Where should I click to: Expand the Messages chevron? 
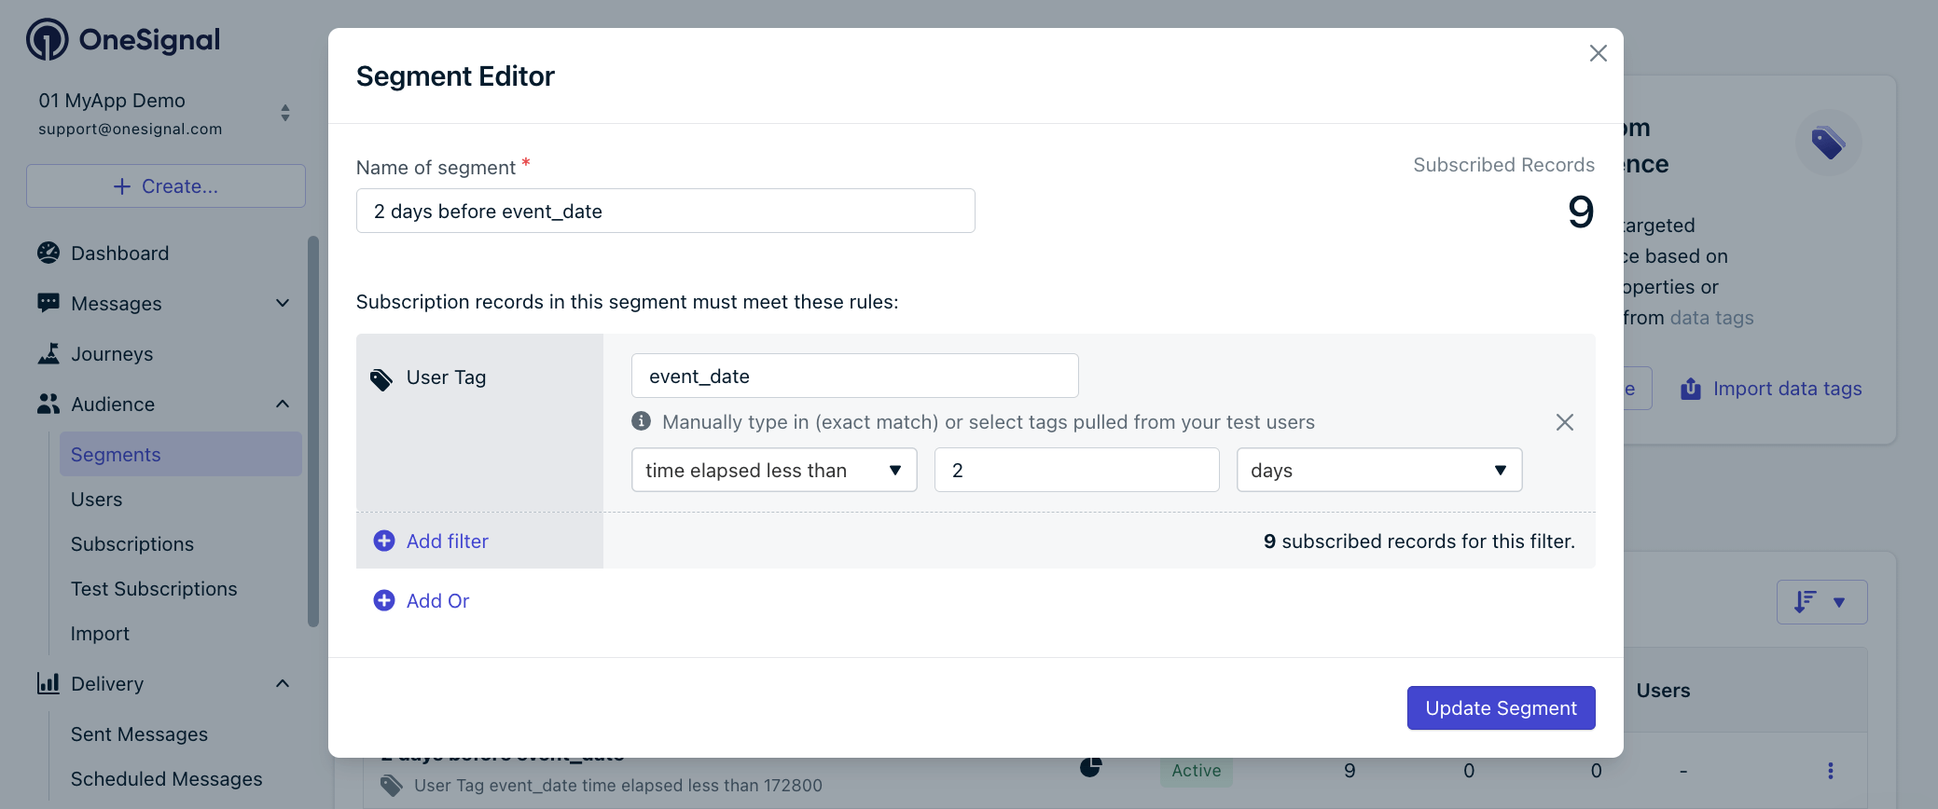click(283, 303)
